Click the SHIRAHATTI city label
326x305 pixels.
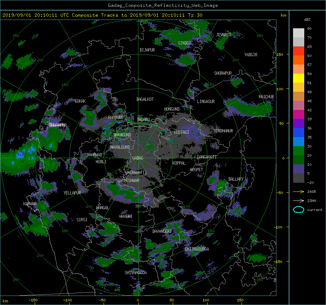click(136, 173)
